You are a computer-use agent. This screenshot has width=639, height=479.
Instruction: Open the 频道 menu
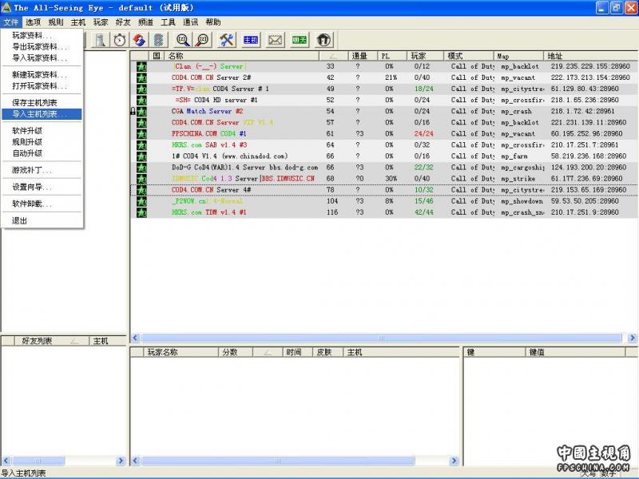point(145,22)
